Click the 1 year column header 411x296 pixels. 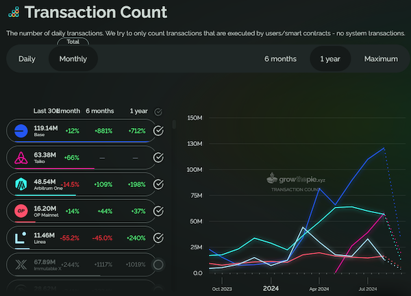coord(138,111)
